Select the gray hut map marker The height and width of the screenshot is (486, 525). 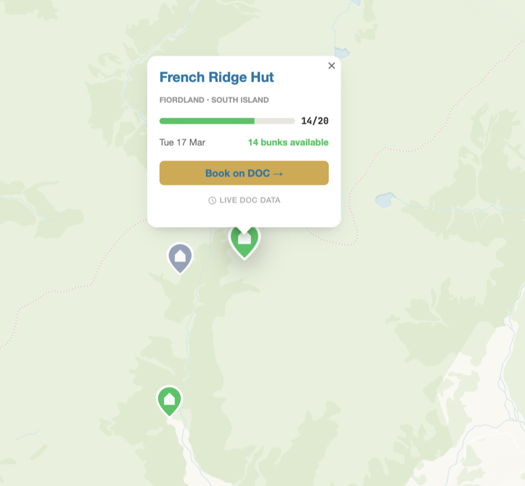180,257
